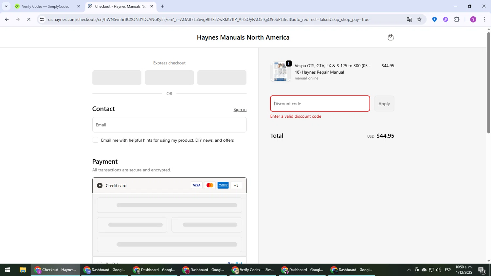The image size is (491, 276).
Task: Switch to the Verify Codes SimplyCodes tab
Action: (x=45, y=6)
